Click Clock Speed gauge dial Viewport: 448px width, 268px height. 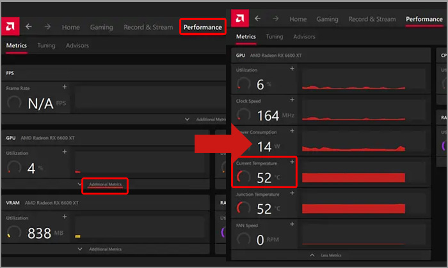coord(243,115)
